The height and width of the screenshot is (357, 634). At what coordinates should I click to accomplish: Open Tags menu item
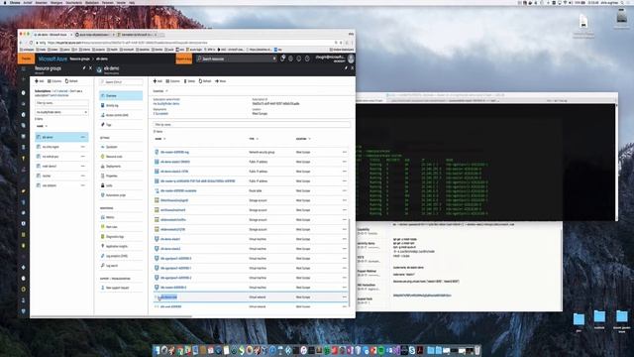pos(121,125)
